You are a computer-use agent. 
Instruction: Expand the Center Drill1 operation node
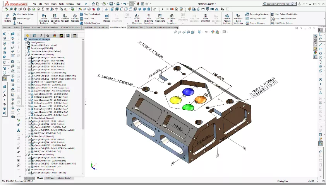29,76
